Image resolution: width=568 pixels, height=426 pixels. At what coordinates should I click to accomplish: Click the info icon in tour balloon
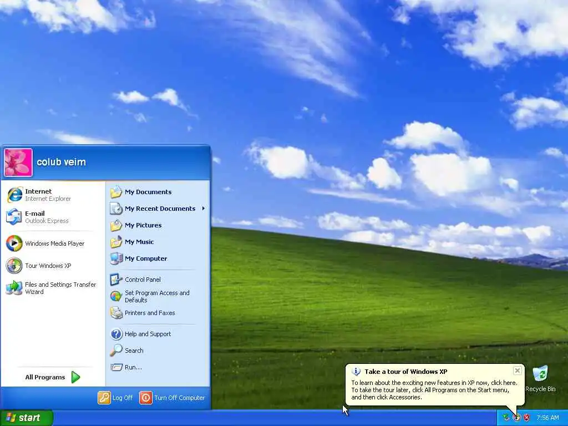[x=356, y=372]
